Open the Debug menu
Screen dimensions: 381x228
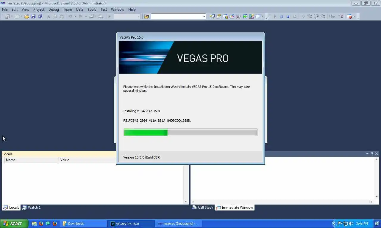[54, 9]
